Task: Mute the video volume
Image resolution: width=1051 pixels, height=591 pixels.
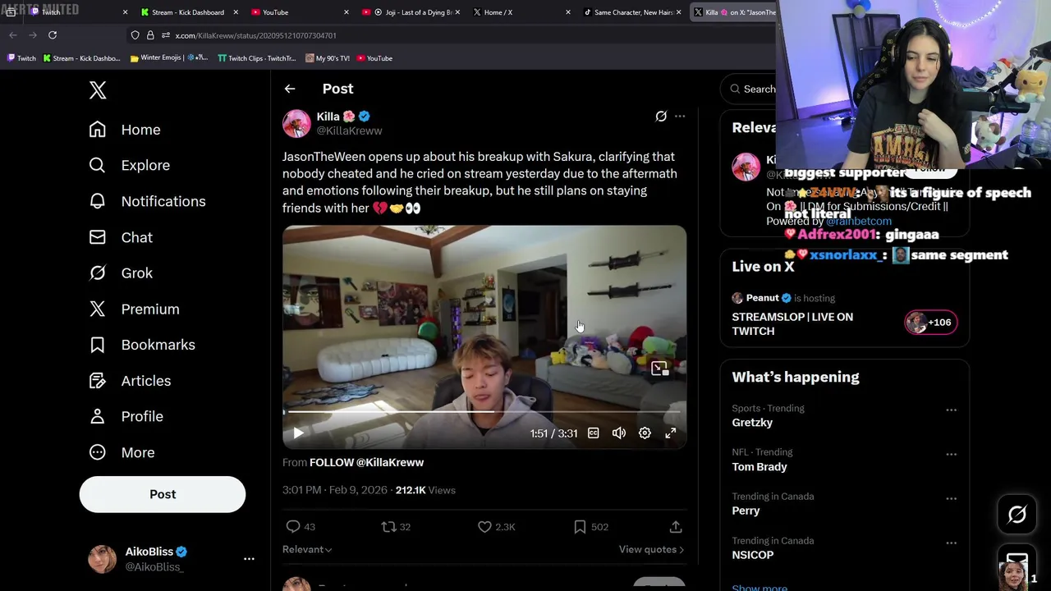Action: tap(619, 433)
